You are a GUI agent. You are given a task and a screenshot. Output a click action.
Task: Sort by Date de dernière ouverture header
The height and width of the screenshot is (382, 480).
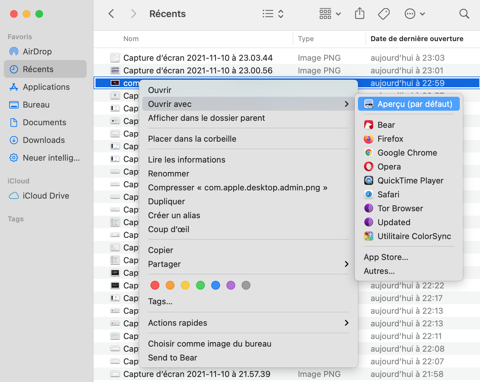click(417, 39)
